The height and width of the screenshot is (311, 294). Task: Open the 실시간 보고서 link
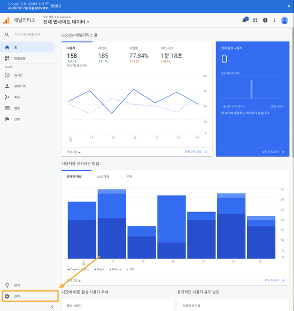point(273,151)
